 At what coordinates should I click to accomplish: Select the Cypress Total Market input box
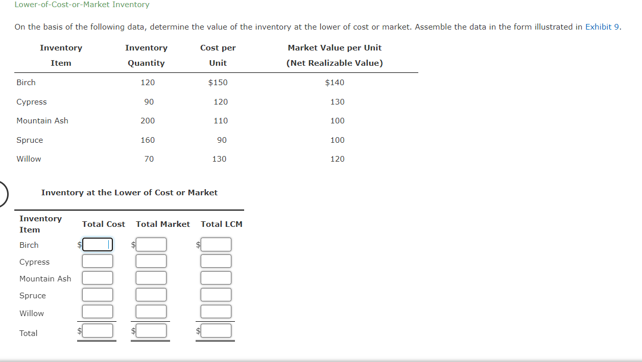pyautogui.click(x=151, y=261)
